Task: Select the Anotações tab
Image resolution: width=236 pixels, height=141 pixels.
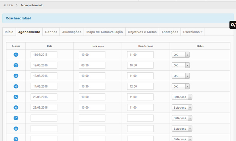Action: click(170, 32)
